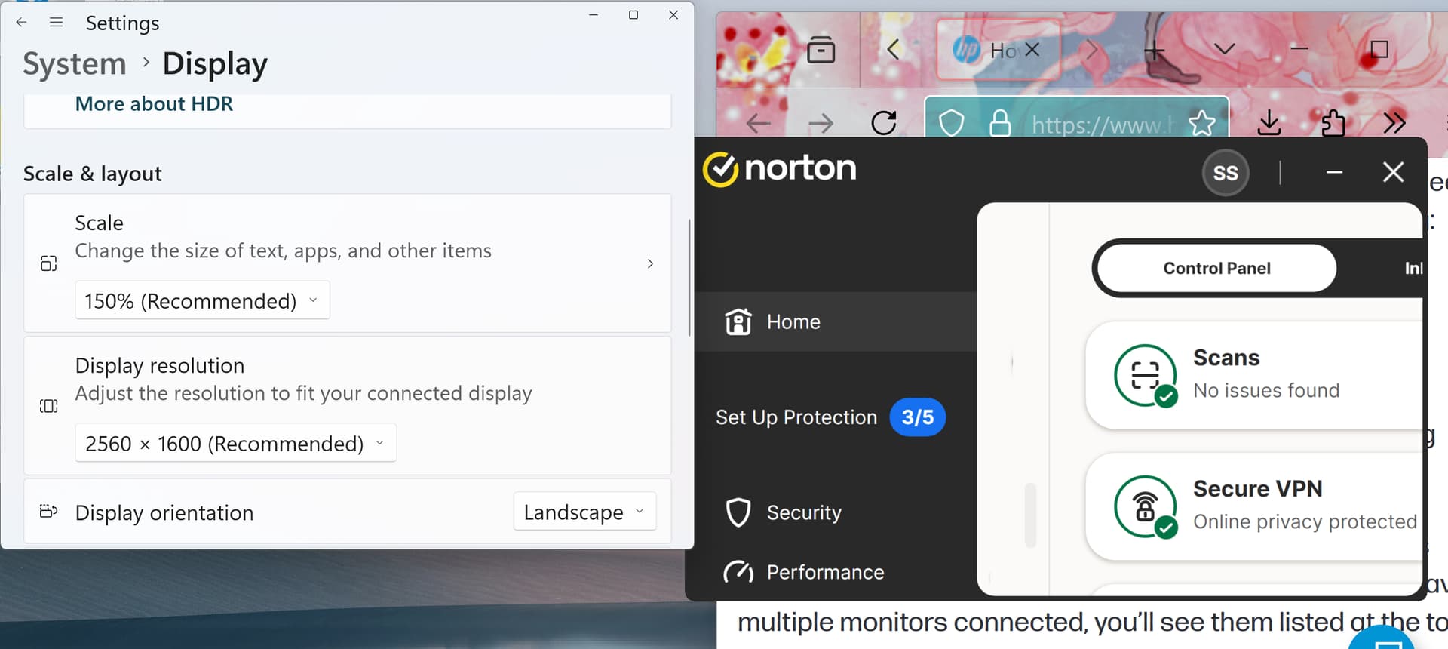
Task: Click the Display orientation icon
Action: 48,512
